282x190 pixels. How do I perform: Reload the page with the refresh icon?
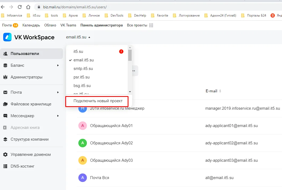[x=20, y=7]
